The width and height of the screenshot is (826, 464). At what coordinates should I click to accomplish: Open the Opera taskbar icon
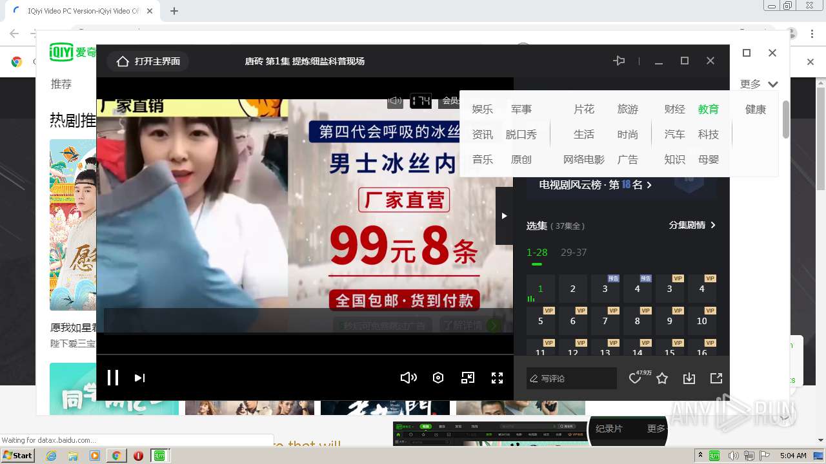click(138, 456)
